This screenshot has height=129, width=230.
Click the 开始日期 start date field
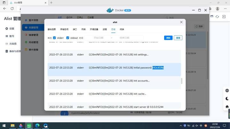[98, 38]
